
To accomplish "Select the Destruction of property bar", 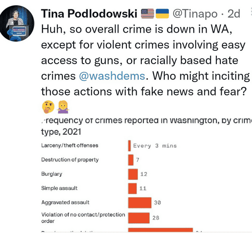I will [131, 160].
